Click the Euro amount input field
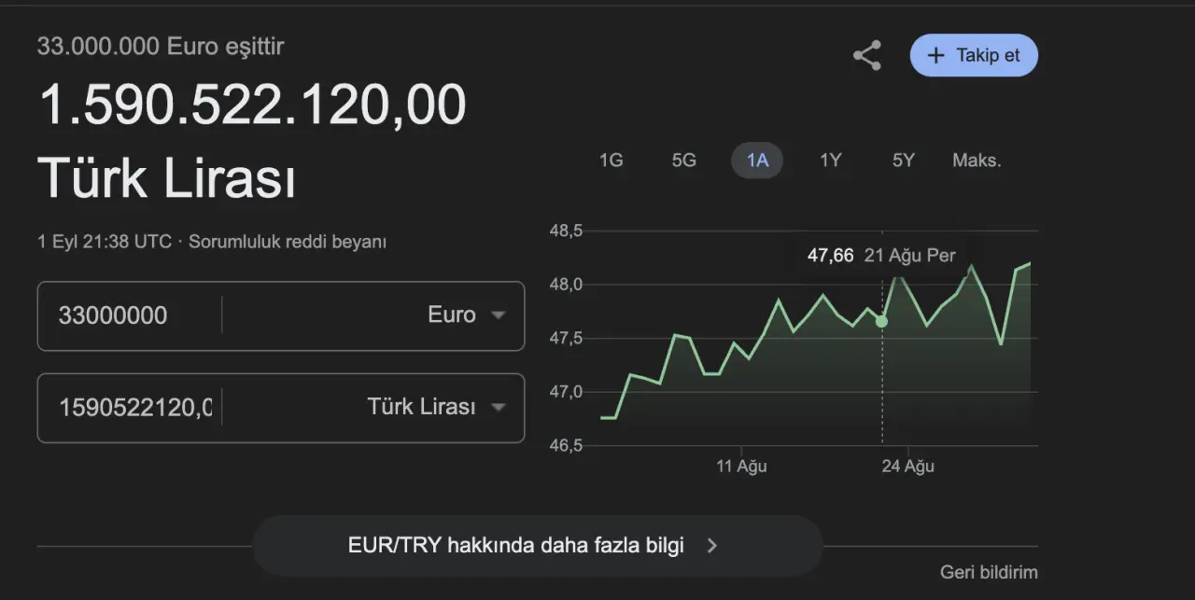1195x600 pixels. (x=131, y=315)
